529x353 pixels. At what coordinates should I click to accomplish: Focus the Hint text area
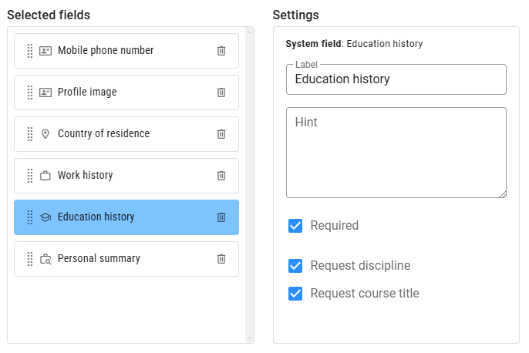396,153
